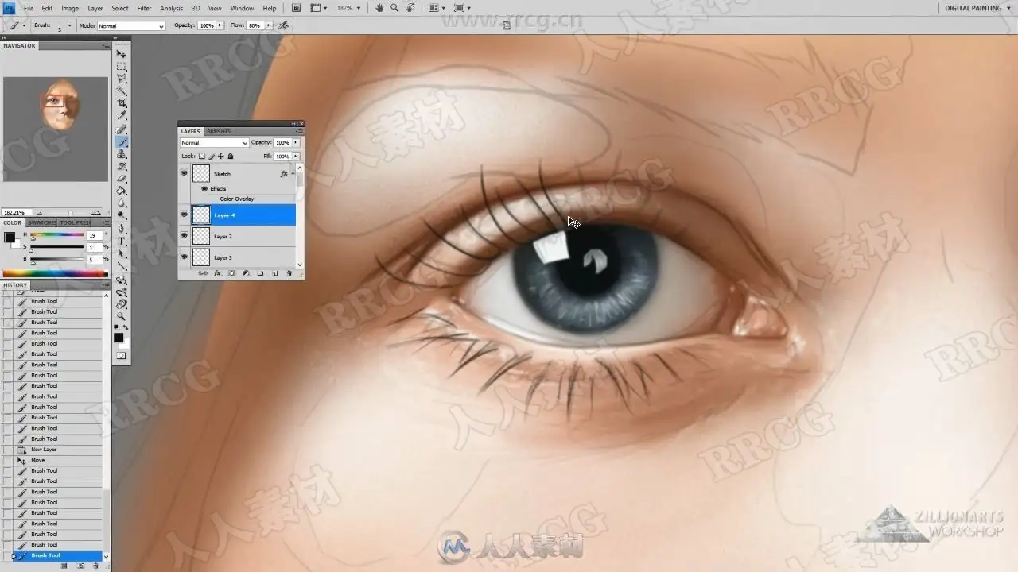Open the Window menu
1018x572 pixels.
[242, 8]
